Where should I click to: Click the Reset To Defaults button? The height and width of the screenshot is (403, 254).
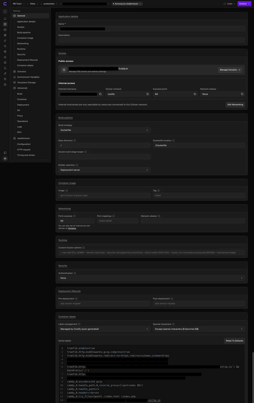234,341
